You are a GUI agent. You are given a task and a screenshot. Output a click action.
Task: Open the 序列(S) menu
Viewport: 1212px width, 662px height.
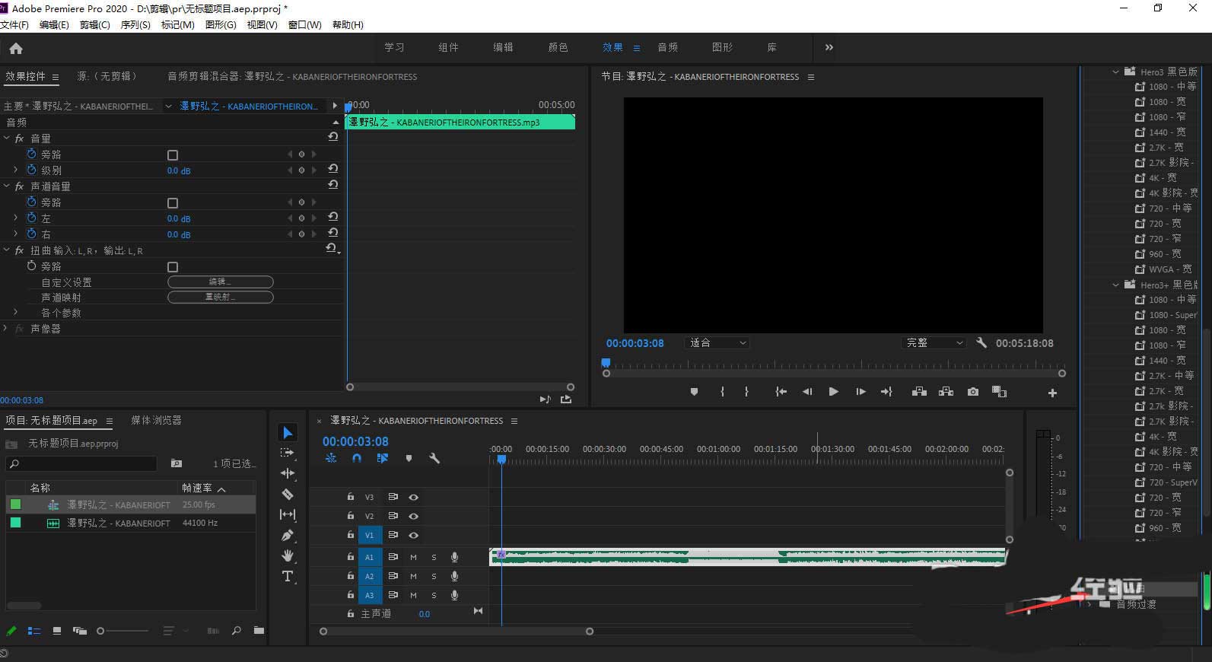pos(135,25)
